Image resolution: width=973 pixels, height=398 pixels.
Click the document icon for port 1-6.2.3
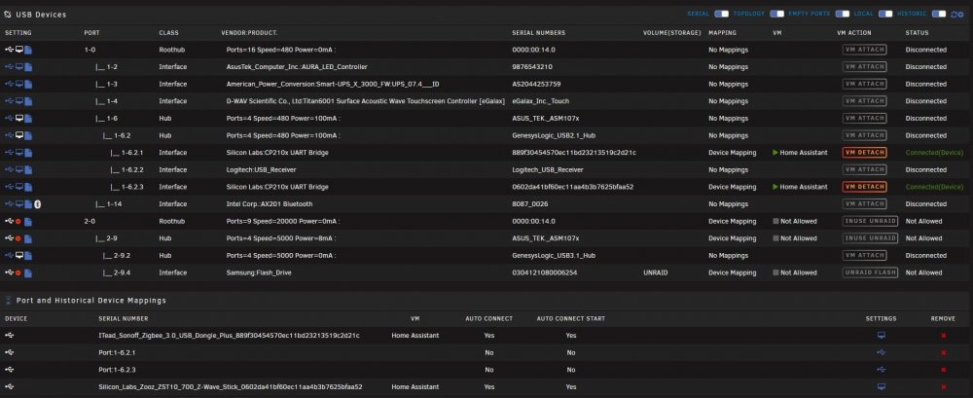coord(28,187)
